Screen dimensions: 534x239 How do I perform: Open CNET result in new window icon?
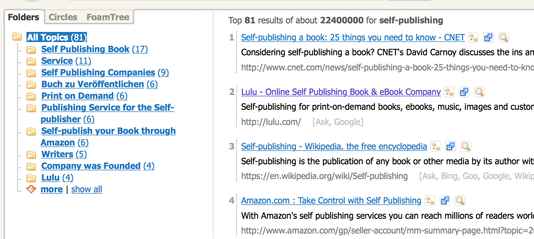488,38
